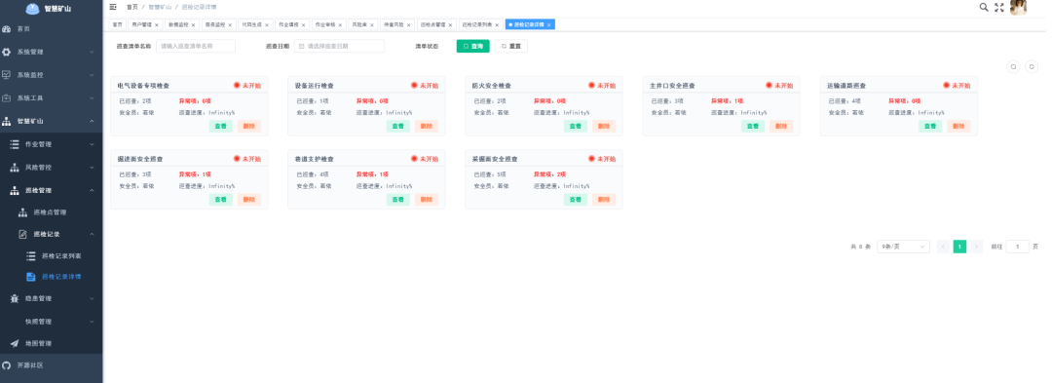Click the 重置 reset button
This screenshot has width=1052, height=383.
[x=511, y=46]
